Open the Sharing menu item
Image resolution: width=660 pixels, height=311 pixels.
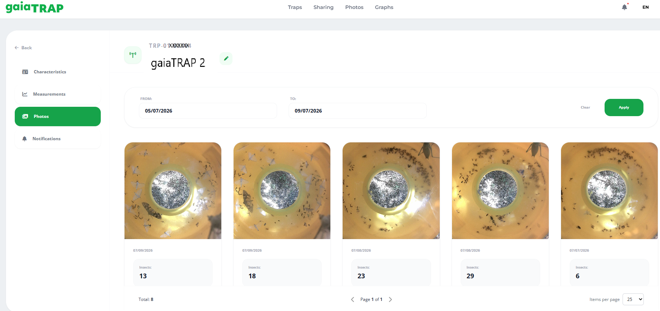tap(324, 7)
